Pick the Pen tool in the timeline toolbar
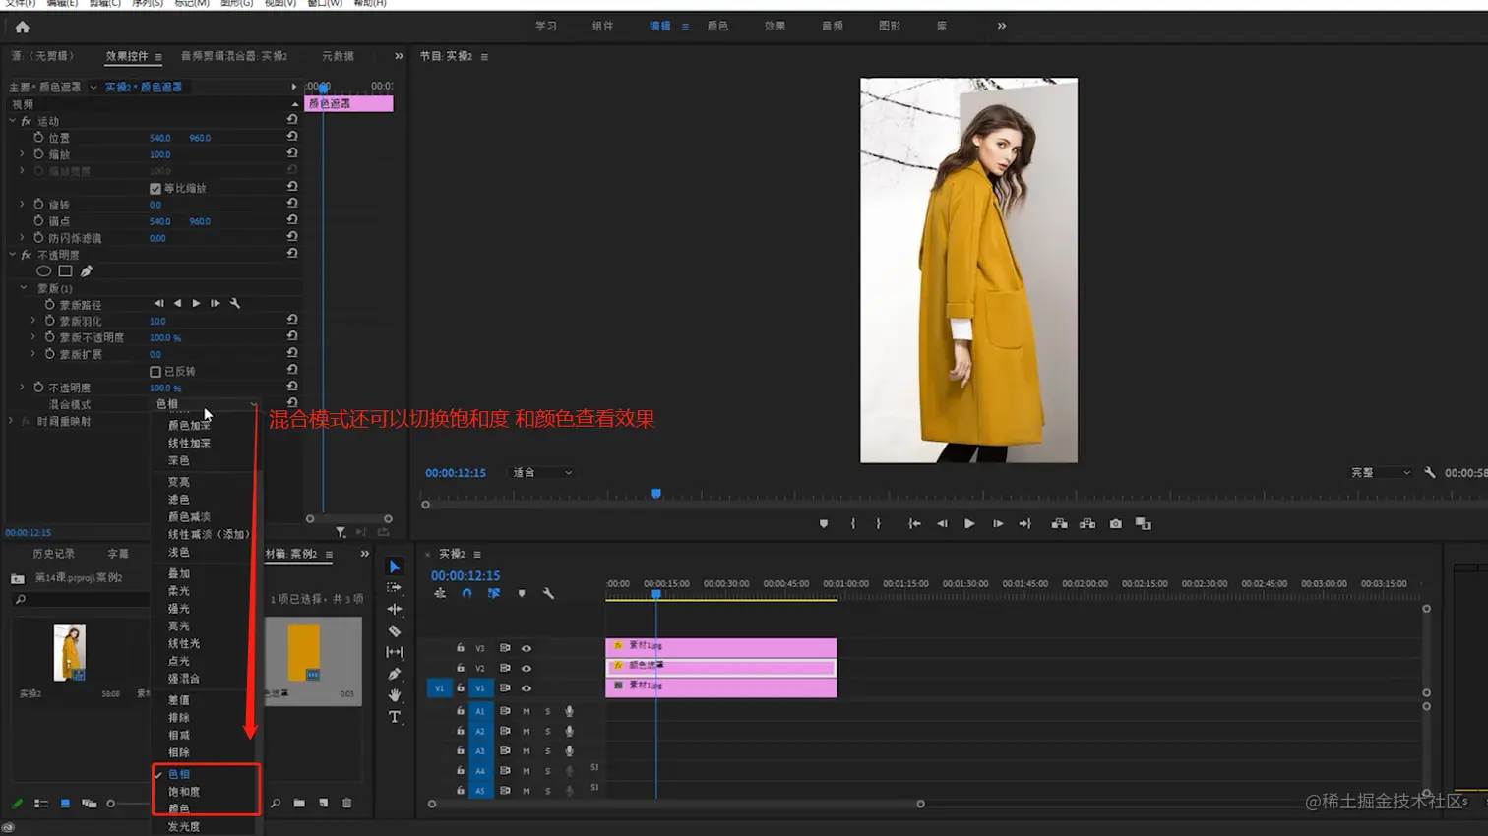The image size is (1488, 836). coord(395,674)
